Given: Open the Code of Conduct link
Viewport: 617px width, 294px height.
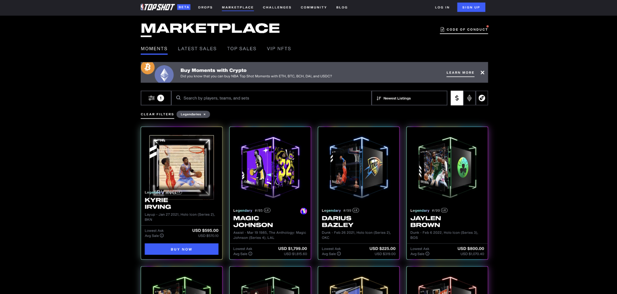Looking at the screenshot, I should pyautogui.click(x=464, y=30).
